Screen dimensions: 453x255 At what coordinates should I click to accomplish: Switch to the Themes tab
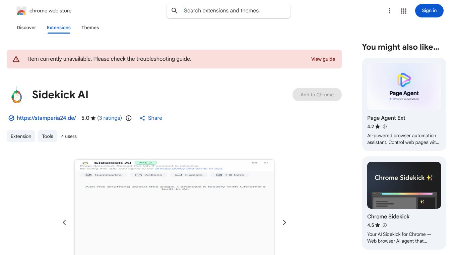click(90, 28)
